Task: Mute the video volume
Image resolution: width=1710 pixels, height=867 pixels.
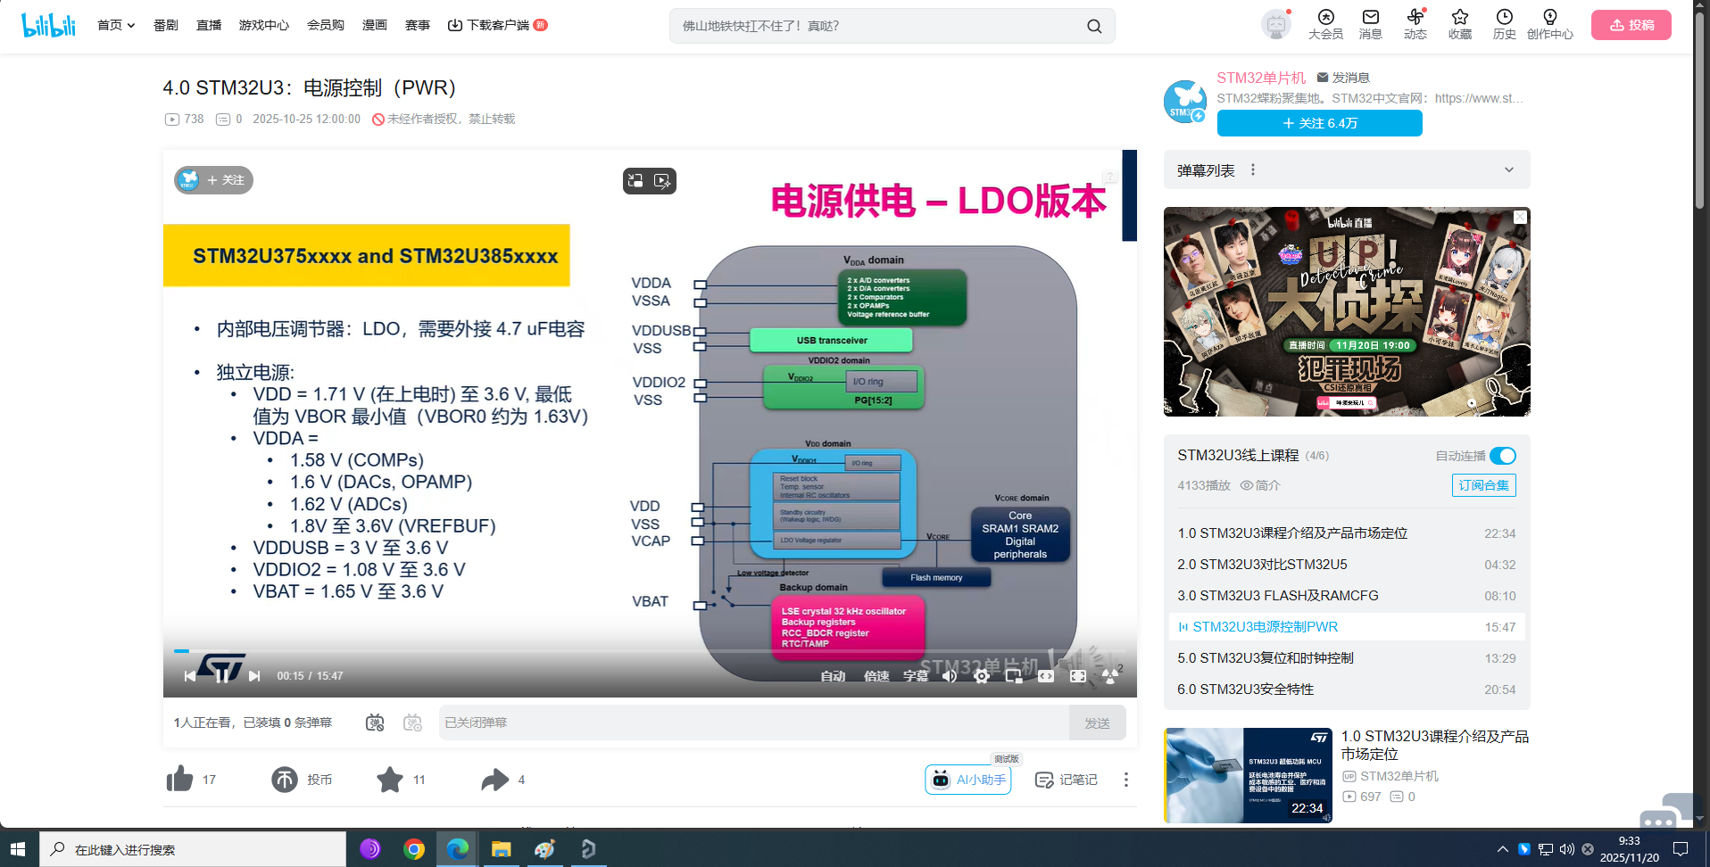Action: (x=950, y=676)
